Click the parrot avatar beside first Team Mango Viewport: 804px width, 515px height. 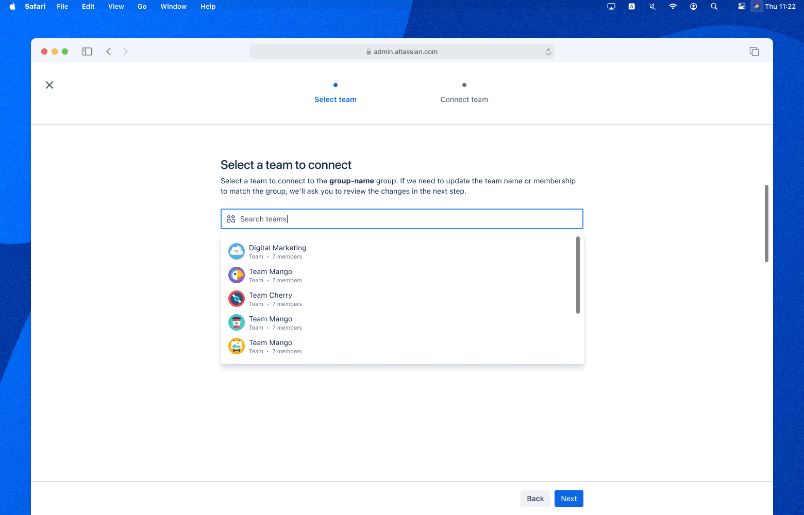236,274
